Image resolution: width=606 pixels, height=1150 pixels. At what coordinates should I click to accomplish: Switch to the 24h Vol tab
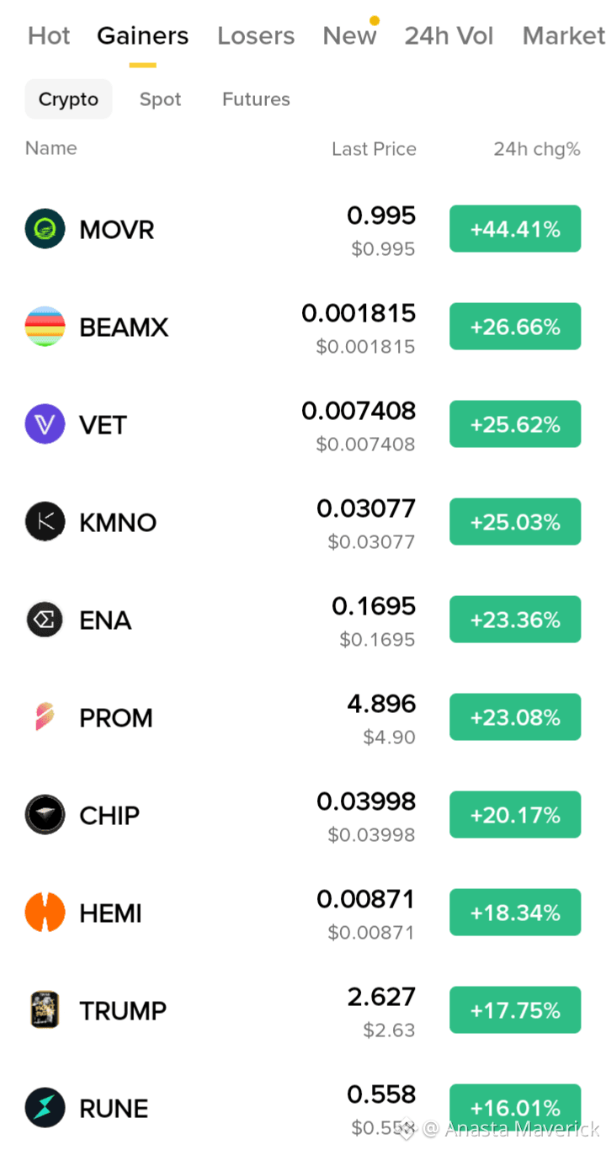[449, 36]
